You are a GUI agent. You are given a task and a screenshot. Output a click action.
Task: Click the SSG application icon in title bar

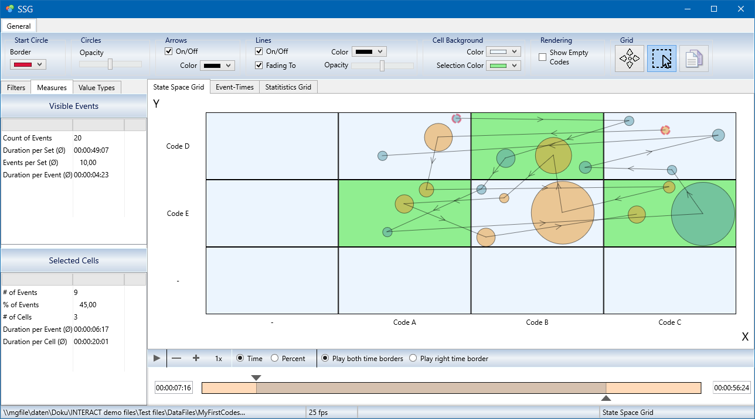[9, 9]
